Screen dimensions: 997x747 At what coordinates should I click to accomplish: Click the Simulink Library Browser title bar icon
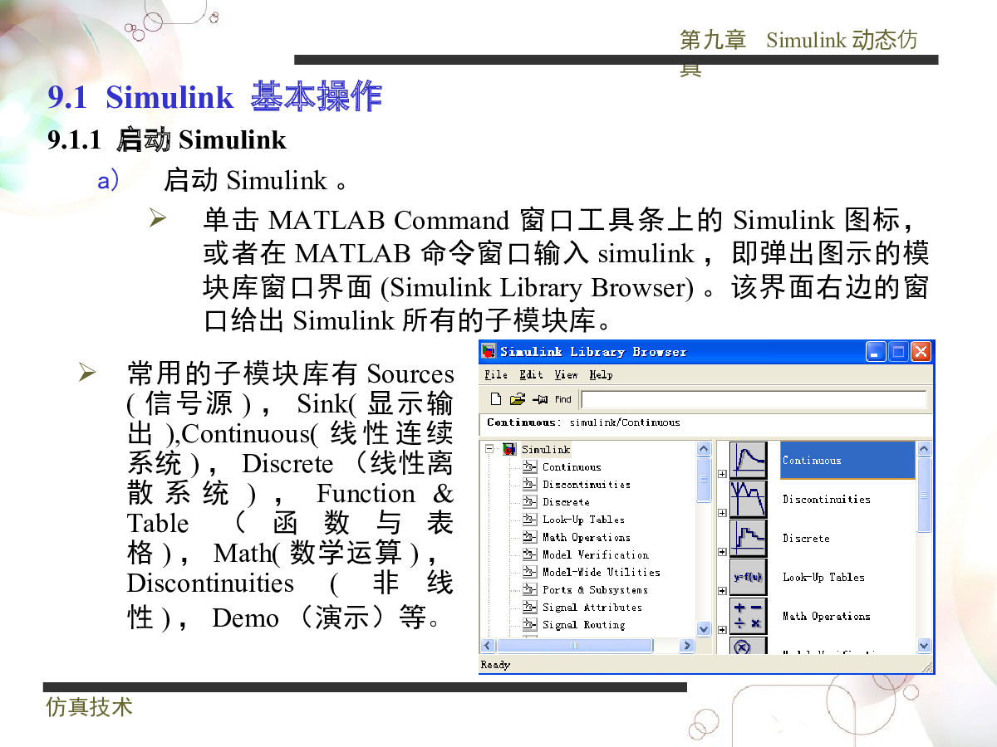[x=489, y=352]
